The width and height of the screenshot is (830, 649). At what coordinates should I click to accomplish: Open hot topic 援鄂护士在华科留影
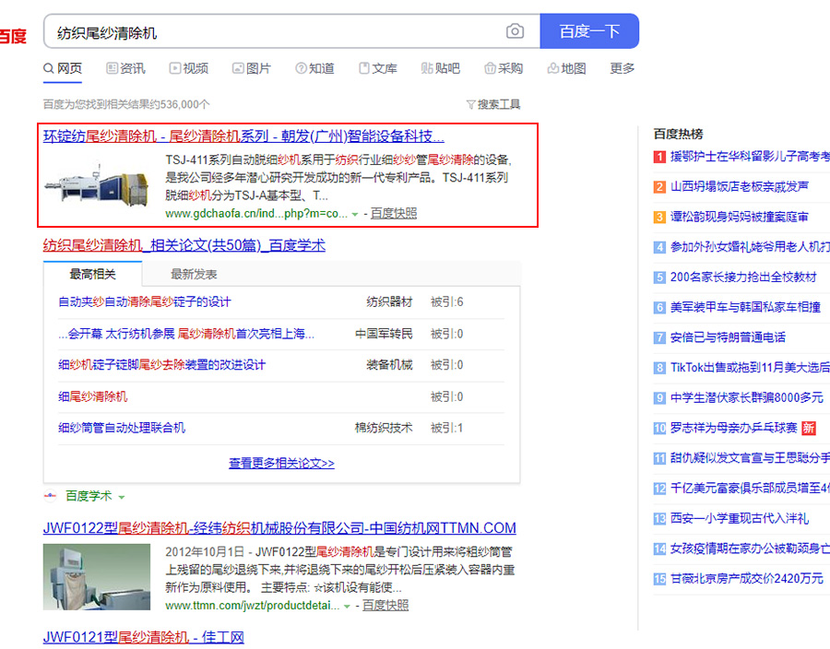(x=750, y=157)
